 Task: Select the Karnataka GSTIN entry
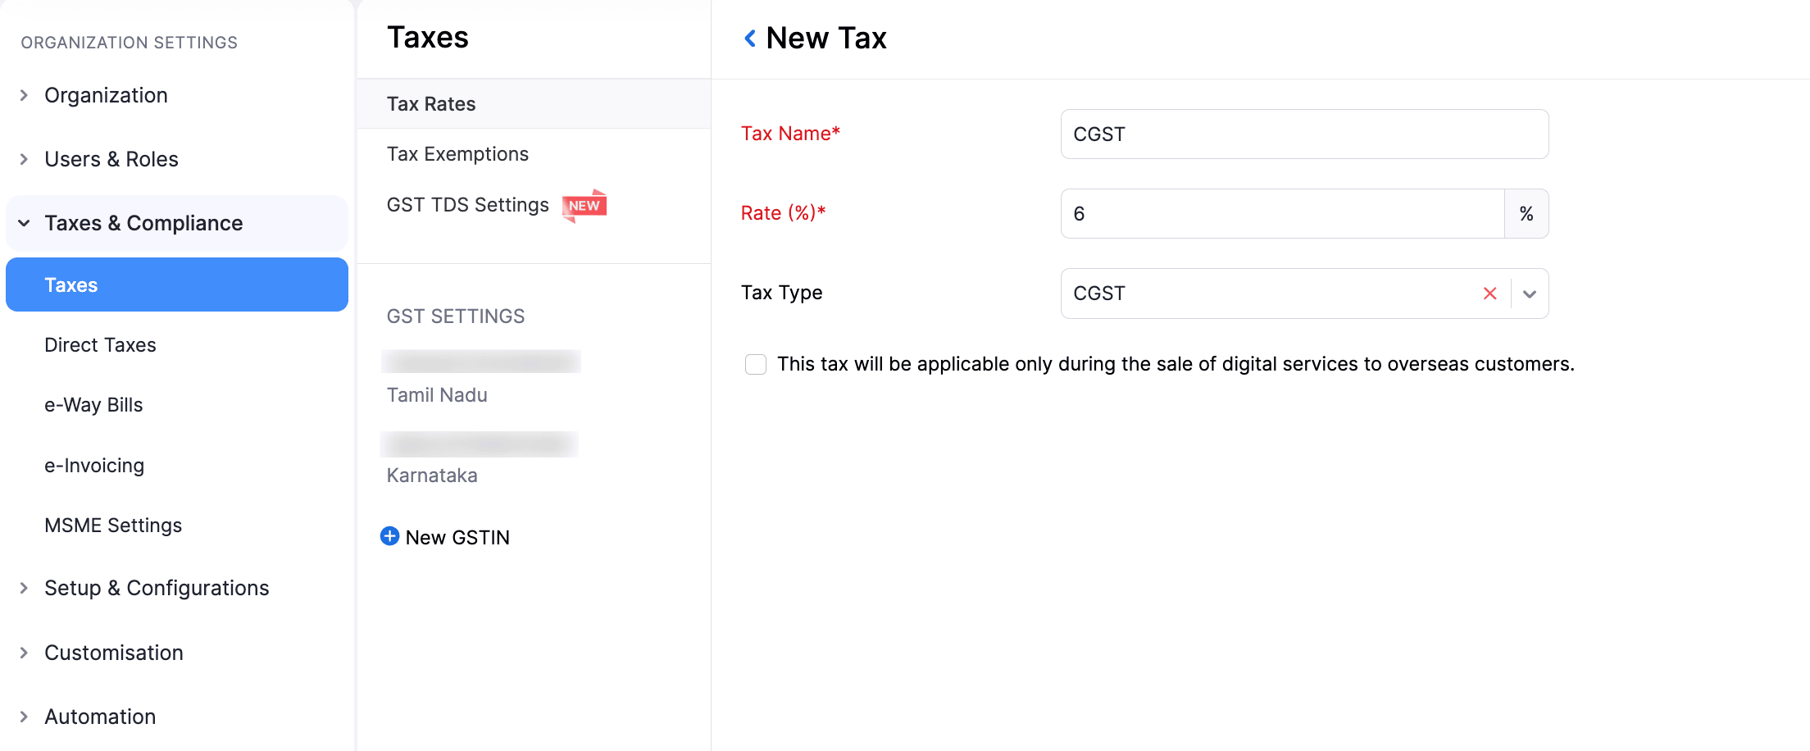point(432,475)
